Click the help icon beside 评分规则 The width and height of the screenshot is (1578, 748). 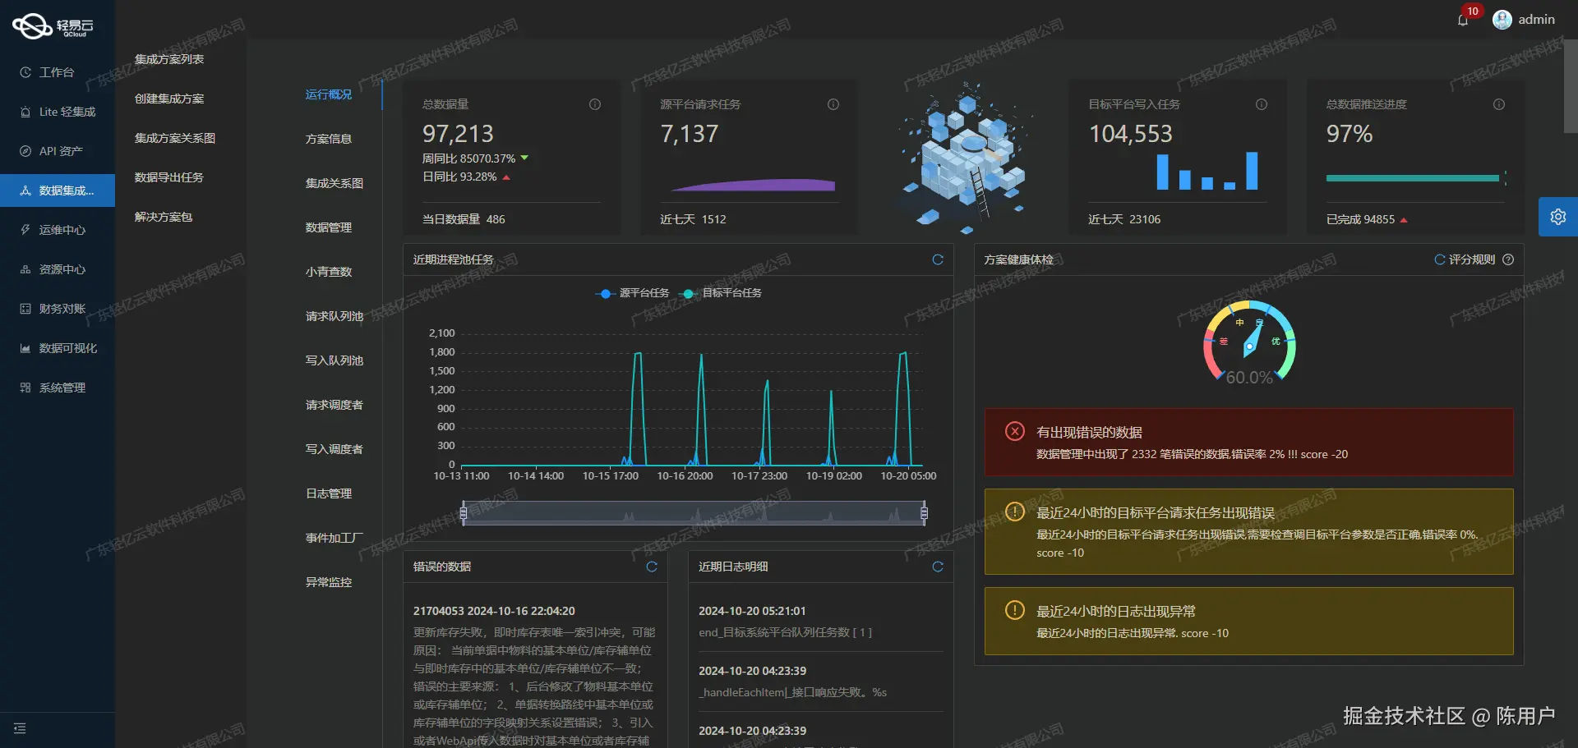(x=1508, y=259)
